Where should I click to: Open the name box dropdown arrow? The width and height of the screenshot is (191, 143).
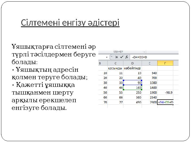107,57
